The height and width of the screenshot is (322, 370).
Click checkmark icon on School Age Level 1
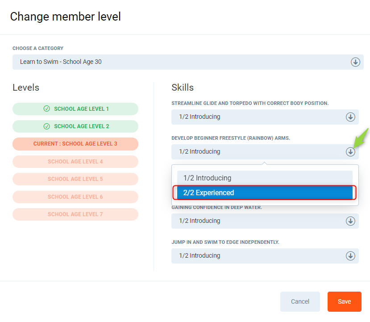[46, 109]
